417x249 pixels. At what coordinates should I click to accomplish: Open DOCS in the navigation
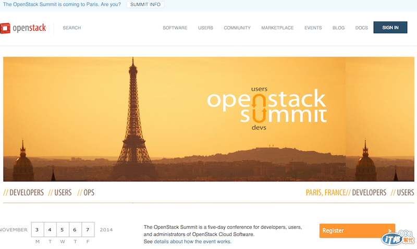362,28
